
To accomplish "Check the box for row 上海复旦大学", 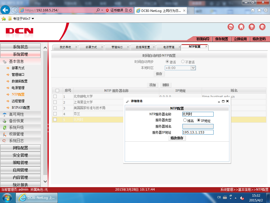I will tap(55, 102).
